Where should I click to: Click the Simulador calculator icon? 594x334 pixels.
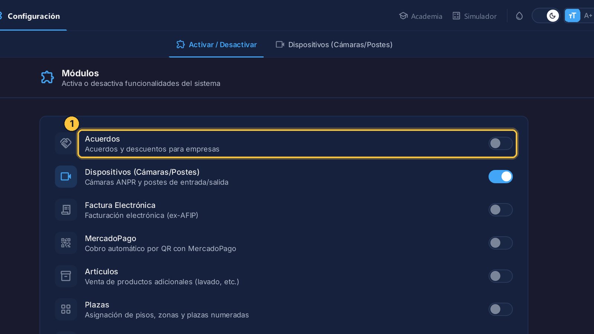[x=456, y=16]
